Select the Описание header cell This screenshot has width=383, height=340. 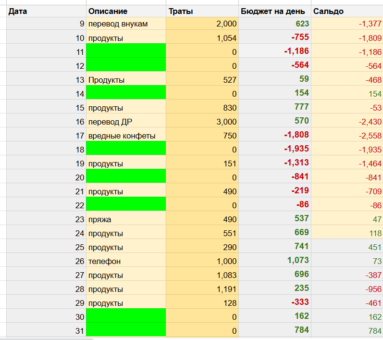pyautogui.click(x=126, y=11)
